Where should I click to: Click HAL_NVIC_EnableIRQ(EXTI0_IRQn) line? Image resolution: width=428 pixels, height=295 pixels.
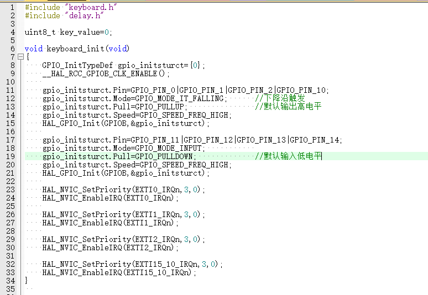[110, 198]
